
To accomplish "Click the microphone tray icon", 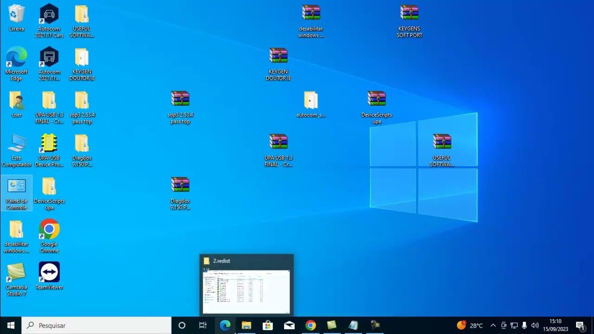I will [524, 325].
